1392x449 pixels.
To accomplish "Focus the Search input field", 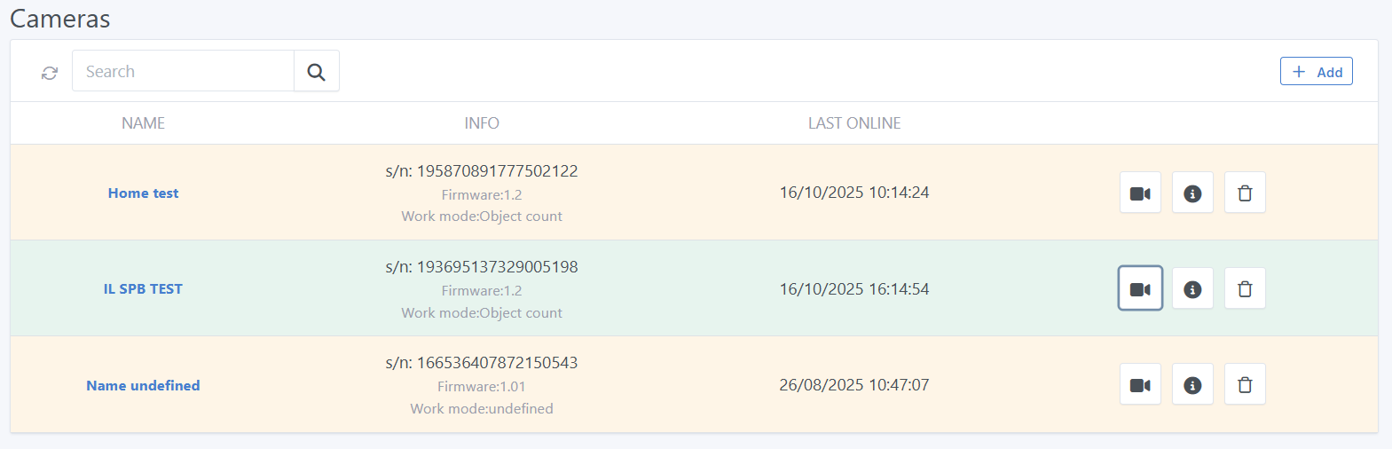I will [183, 71].
